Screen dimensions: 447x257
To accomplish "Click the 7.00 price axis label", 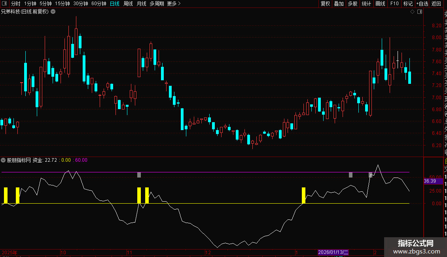I will click(x=436, y=97).
